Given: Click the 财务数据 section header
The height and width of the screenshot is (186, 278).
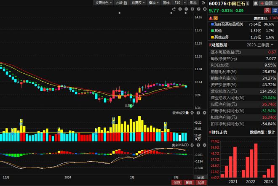Looking at the screenshot, I should coord(219,45).
